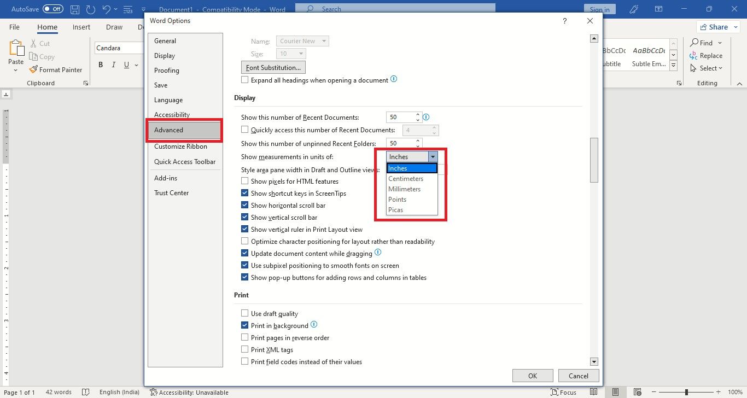
Task: Open the Advanced options category
Action: (x=184, y=130)
